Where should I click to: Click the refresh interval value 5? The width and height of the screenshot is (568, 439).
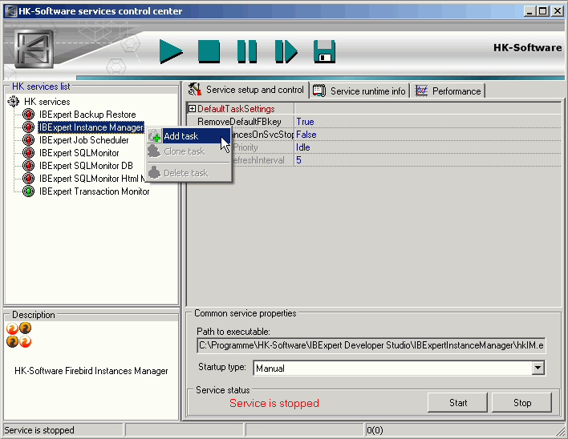coord(298,160)
